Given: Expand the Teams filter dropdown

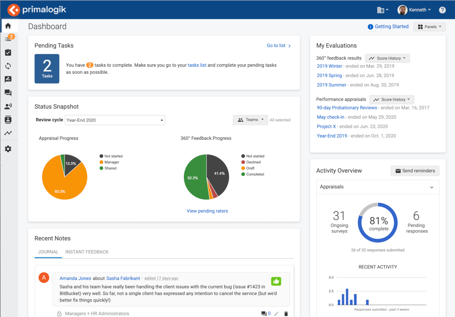Looking at the screenshot, I should [x=250, y=120].
